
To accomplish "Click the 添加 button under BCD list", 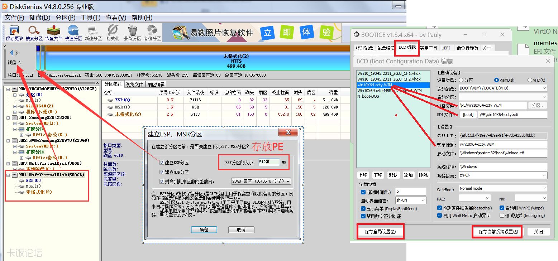I will click(x=409, y=175).
